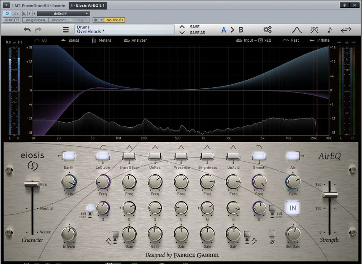Load previous AirEQ preset with up chevron

click(x=182, y=27)
